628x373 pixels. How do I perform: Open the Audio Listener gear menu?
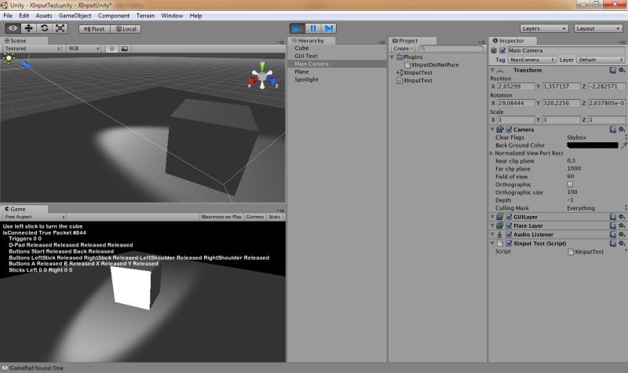click(x=622, y=234)
